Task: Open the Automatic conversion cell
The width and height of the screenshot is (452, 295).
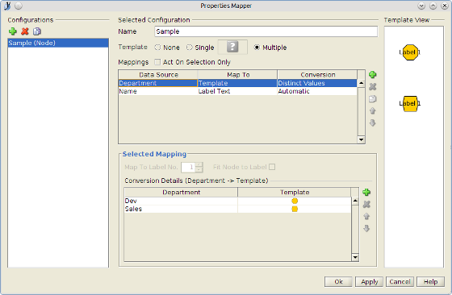Action: (316, 91)
